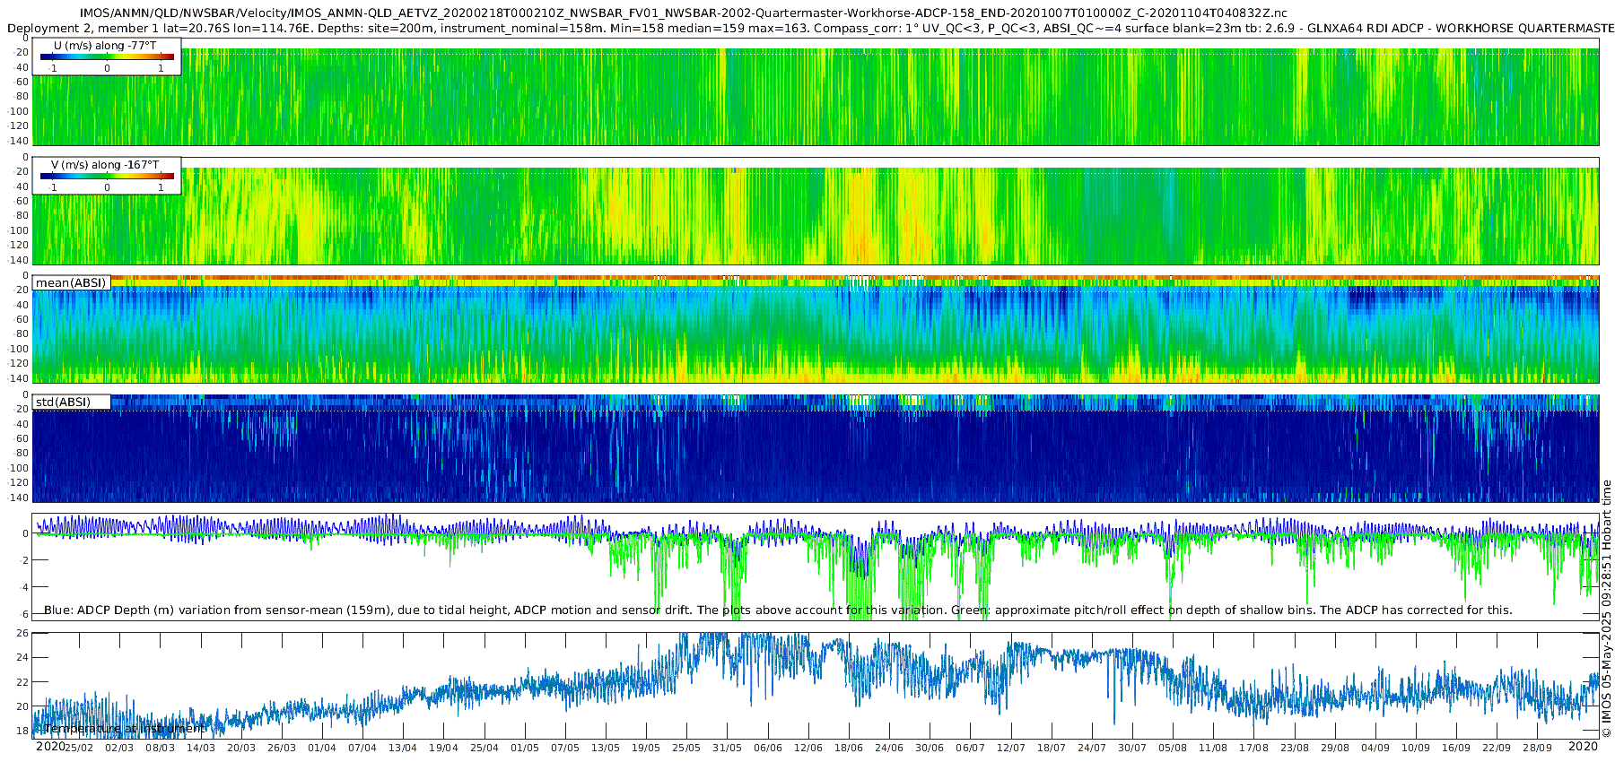Image resolution: width=1615 pixels, height=762 pixels.
Task: Click the 07/04 date tick label
Action: [362, 748]
